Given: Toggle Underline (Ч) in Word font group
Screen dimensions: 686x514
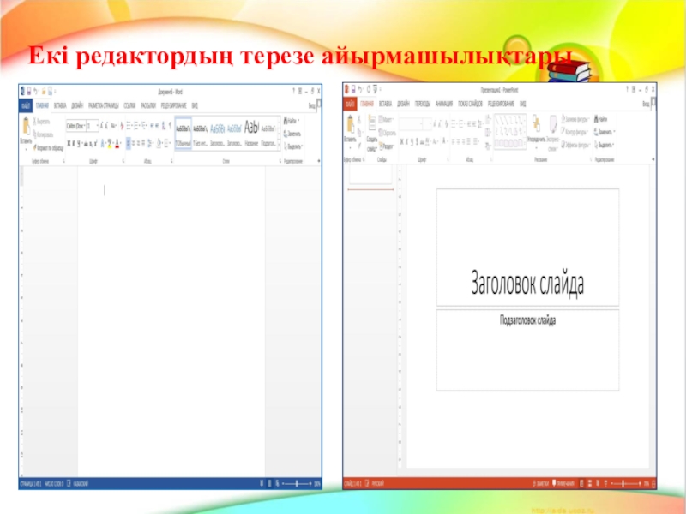Looking at the screenshot, I should coord(79,143).
